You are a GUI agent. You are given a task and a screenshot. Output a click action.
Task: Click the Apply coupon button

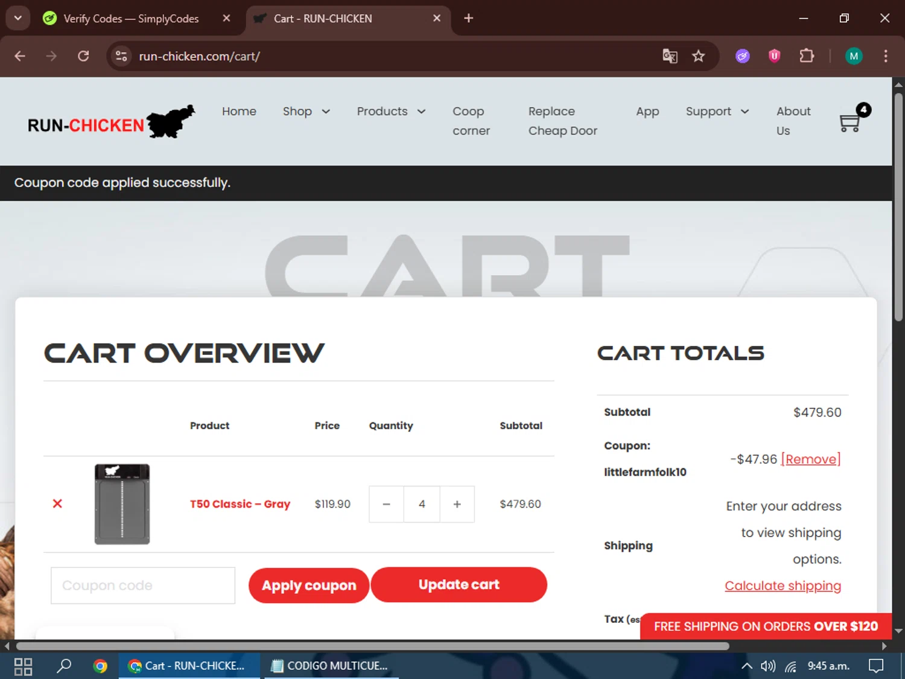point(309,585)
